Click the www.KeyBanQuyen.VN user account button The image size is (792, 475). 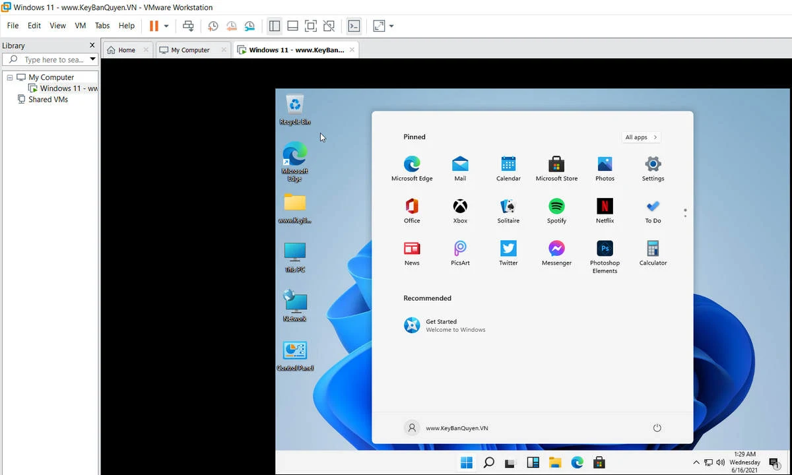(447, 428)
